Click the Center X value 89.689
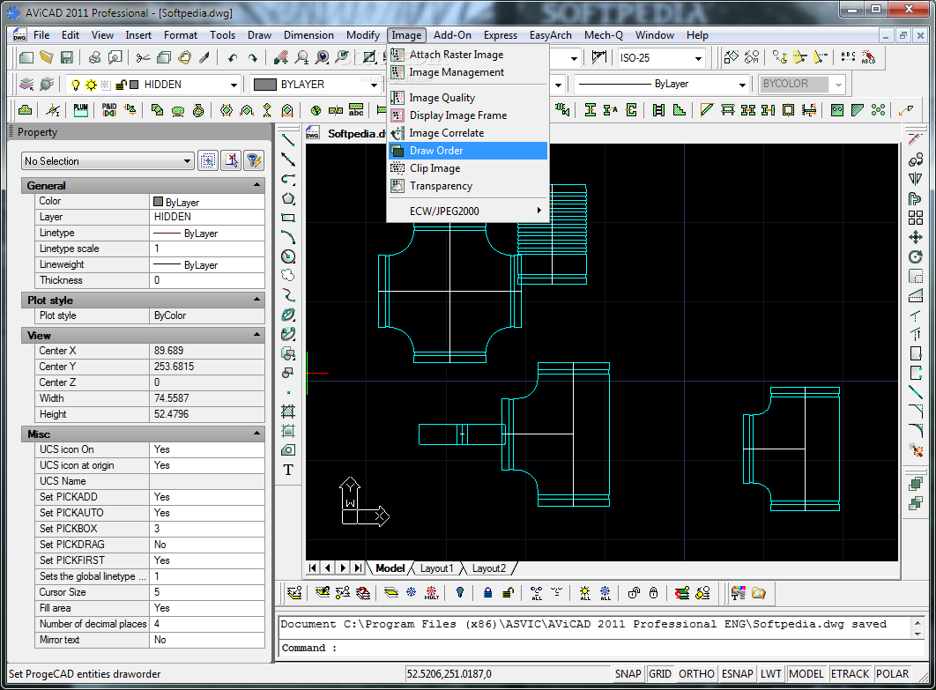 coord(206,351)
